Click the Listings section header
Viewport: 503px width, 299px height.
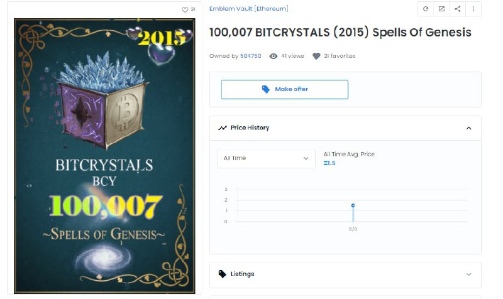tap(345, 275)
